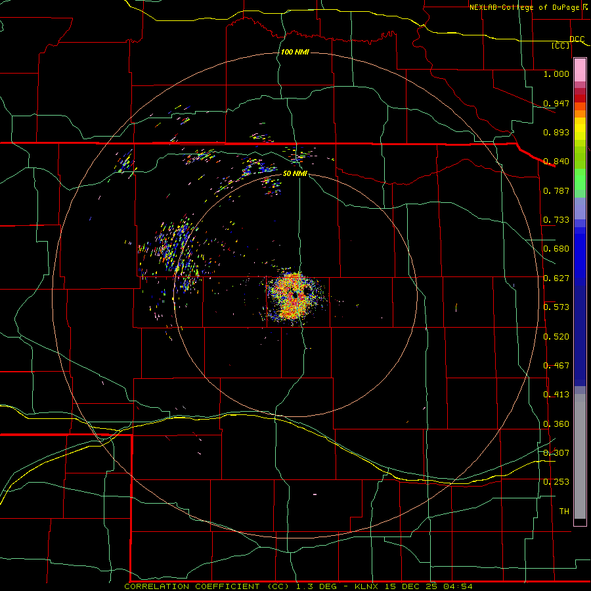
Task: Click the 100 NMI range ring label
Action: coord(295,52)
